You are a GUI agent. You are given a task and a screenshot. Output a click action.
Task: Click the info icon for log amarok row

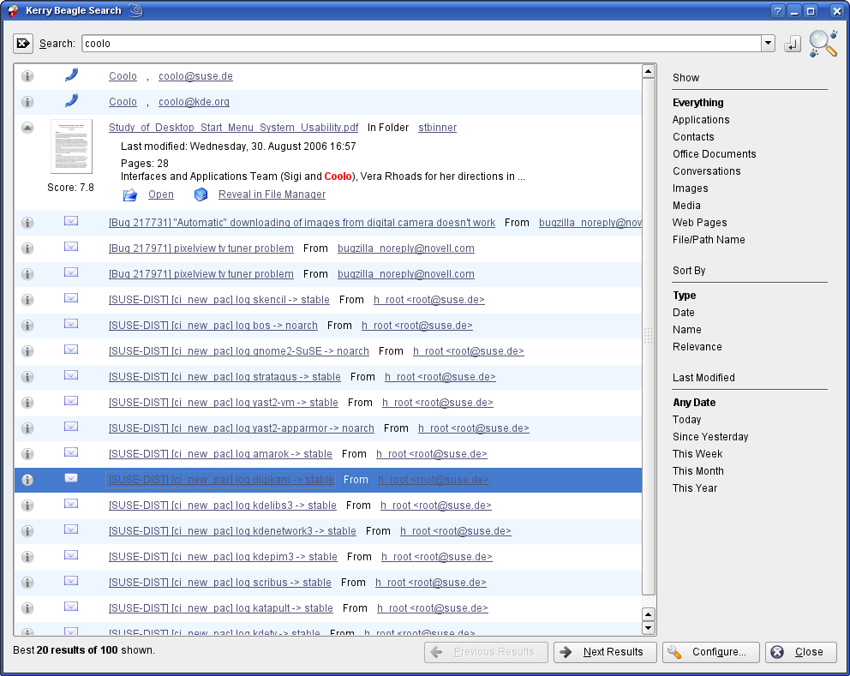coord(27,454)
